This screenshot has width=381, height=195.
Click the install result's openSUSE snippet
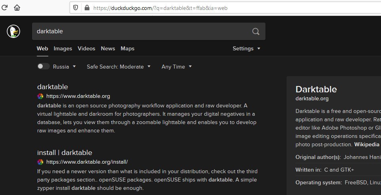pos(147,180)
